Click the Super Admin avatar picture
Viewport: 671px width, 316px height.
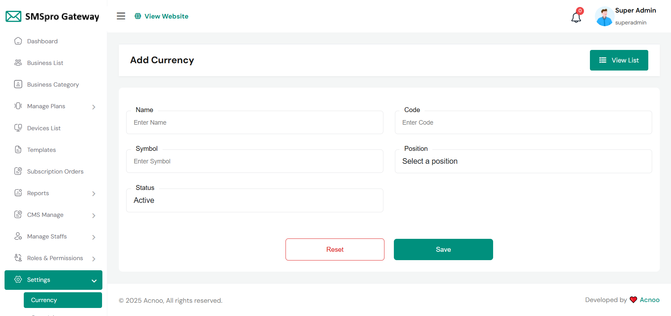click(x=604, y=16)
